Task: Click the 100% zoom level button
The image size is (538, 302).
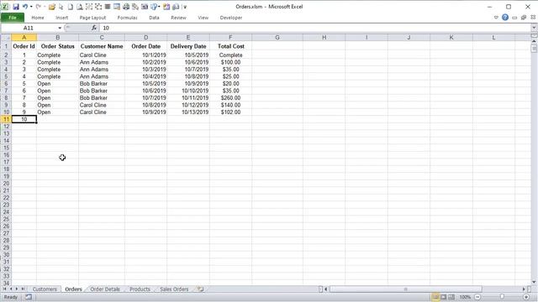Action: click(465, 297)
